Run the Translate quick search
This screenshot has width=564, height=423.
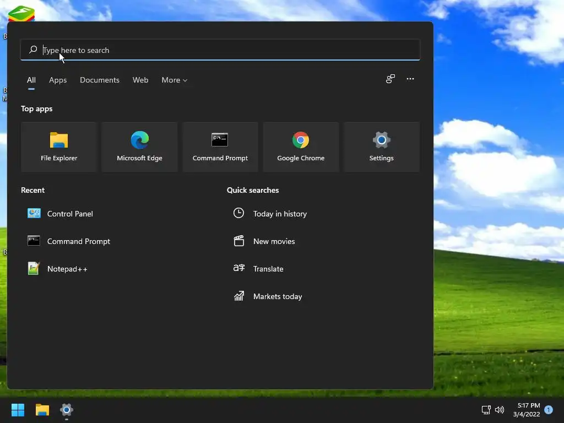[258, 269]
